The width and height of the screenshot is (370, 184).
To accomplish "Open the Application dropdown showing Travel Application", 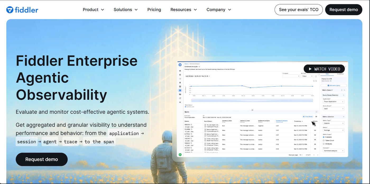I will tap(334, 102).
